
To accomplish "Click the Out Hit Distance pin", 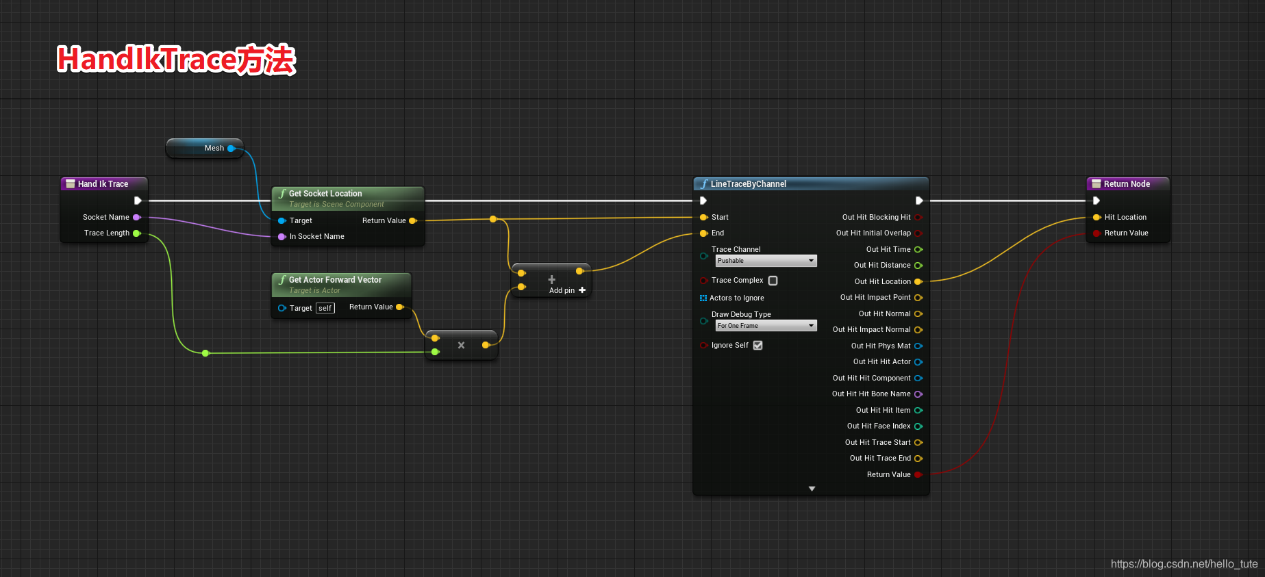I will click(918, 266).
